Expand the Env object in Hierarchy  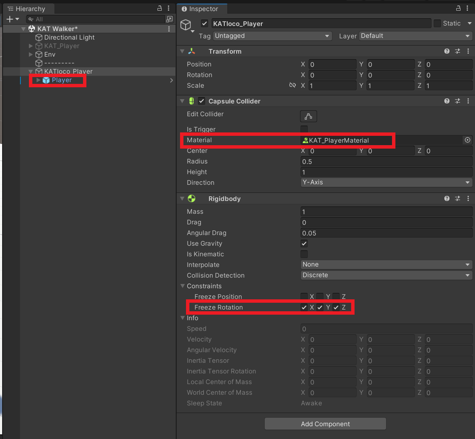(x=31, y=54)
